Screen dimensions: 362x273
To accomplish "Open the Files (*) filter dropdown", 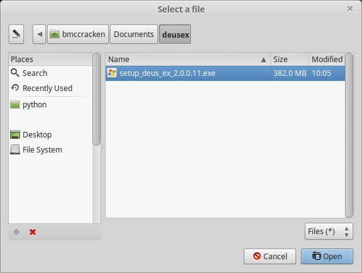I will click(x=329, y=232).
